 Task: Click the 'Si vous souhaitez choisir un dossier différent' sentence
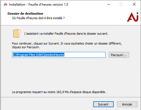(x=91, y=43)
